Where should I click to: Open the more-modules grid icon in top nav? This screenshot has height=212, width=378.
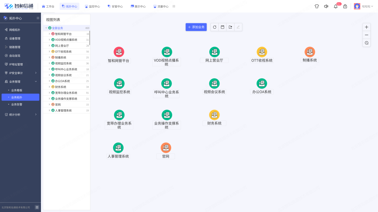pos(174,7)
